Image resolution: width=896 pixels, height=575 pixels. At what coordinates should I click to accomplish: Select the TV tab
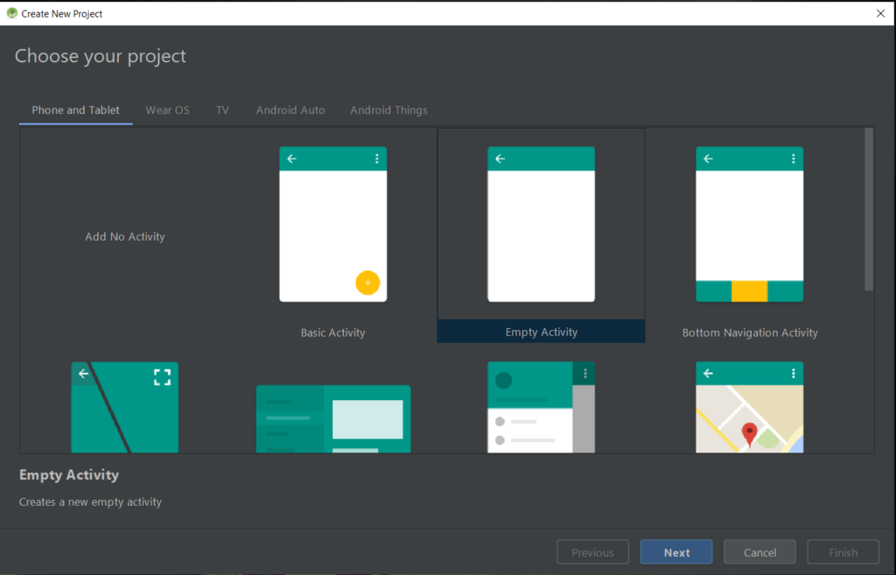point(222,110)
